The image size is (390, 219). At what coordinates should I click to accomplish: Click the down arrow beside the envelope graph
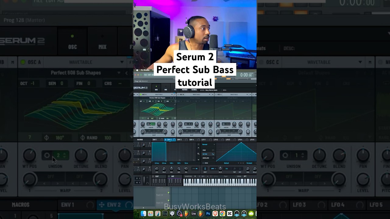(198, 160)
